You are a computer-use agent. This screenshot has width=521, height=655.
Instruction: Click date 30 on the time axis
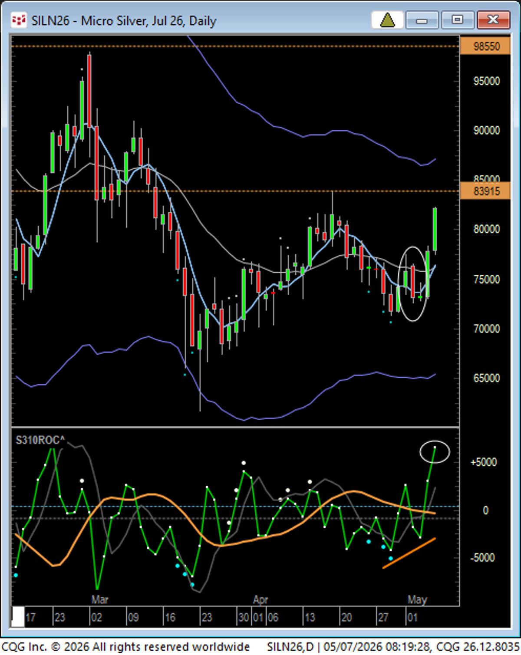(244, 617)
